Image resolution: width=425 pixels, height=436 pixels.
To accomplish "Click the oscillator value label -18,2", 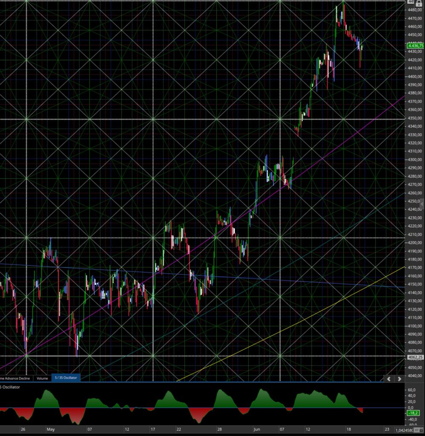I will pos(413,413).
